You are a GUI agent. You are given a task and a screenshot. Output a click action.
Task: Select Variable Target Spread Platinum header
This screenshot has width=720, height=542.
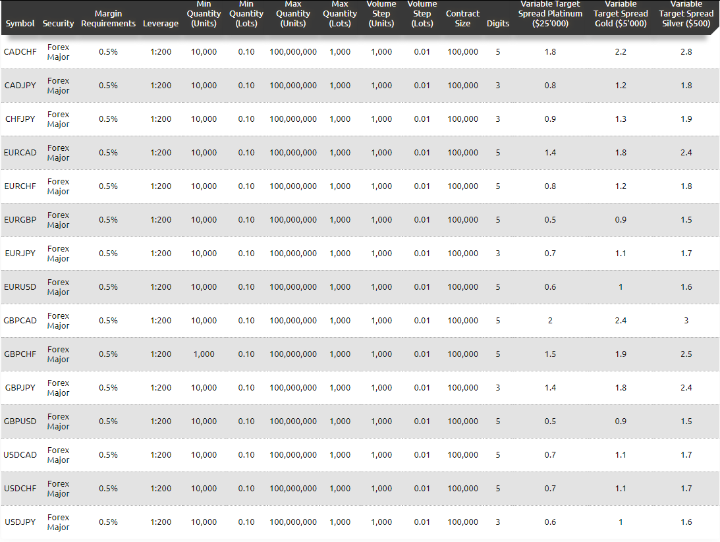click(x=550, y=14)
